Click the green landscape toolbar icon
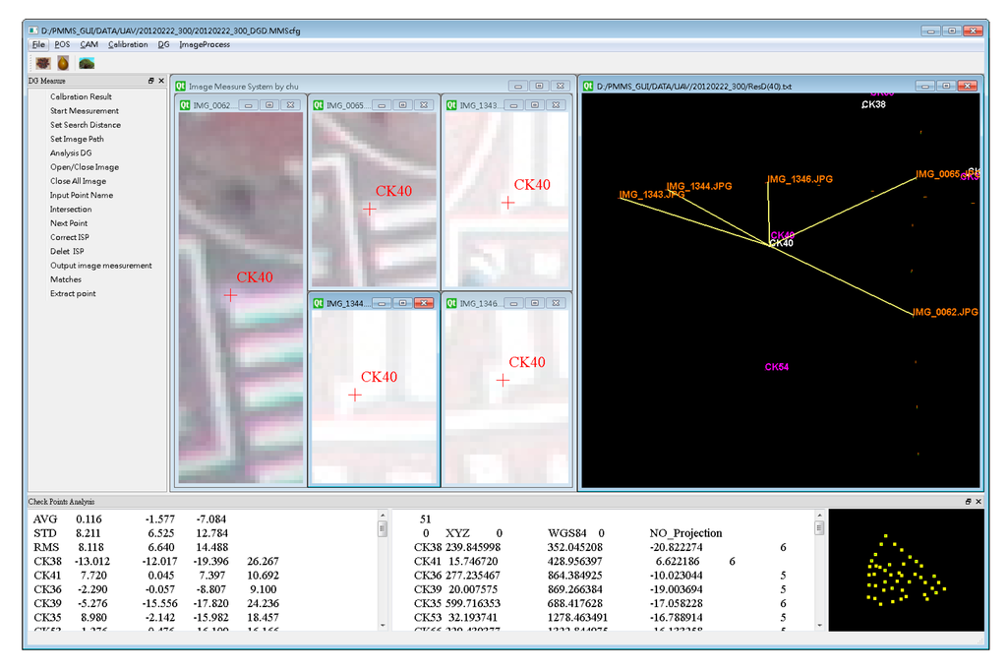This screenshot has width=1007, height=672. coord(87,62)
